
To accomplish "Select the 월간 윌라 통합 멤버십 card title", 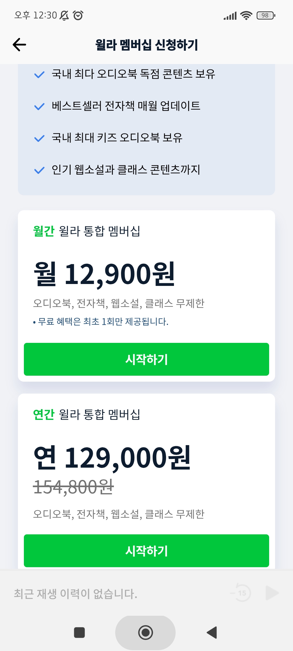I will [x=87, y=231].
